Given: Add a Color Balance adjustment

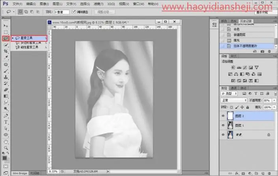Looking at the screenshot, I should point(236,74).
